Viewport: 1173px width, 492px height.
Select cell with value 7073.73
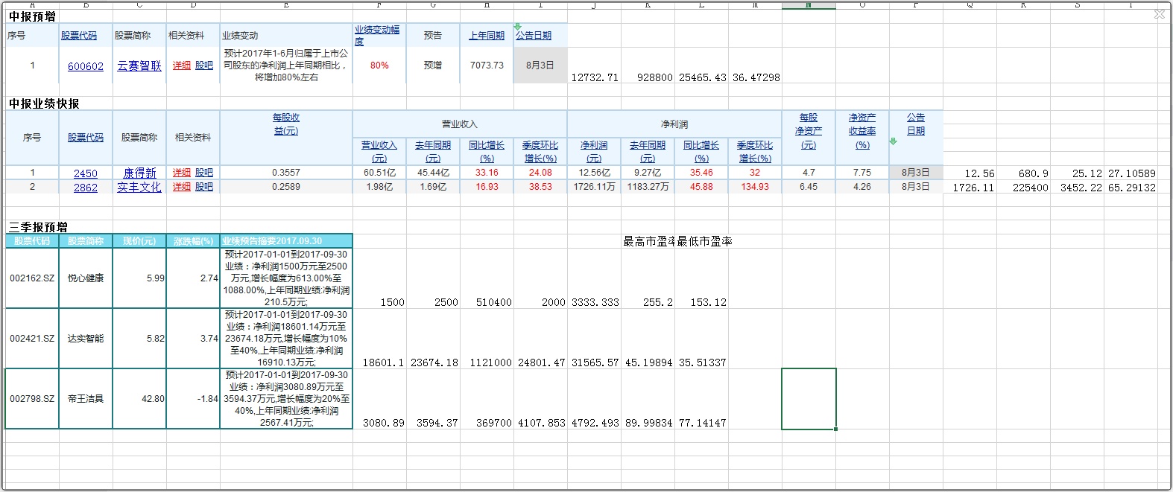pos(487,66)
